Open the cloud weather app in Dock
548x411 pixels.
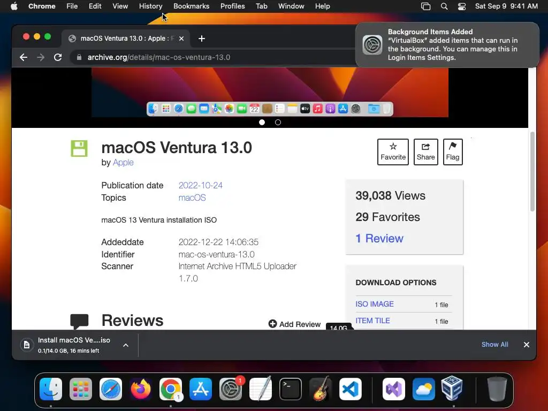pyautogui.click(x=424, y=389)
